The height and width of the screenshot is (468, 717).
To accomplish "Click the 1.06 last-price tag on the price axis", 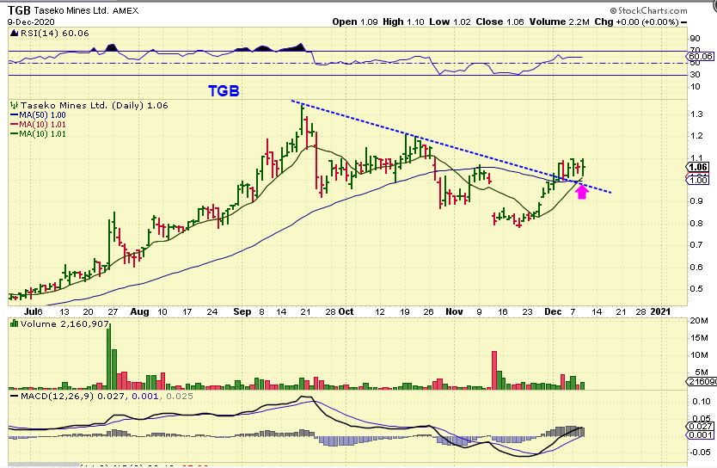I will [698, 167].
